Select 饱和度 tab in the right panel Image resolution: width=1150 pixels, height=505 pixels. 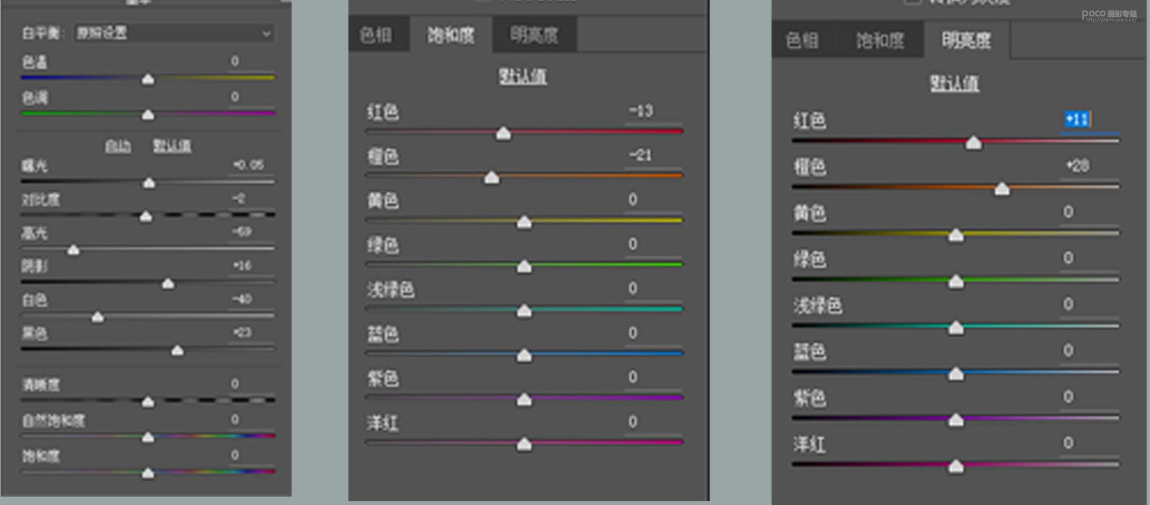880,40
